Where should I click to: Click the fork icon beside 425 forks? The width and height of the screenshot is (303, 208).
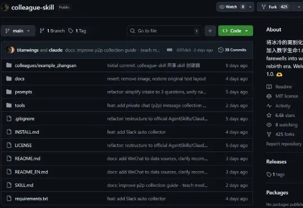coord(269,134)
